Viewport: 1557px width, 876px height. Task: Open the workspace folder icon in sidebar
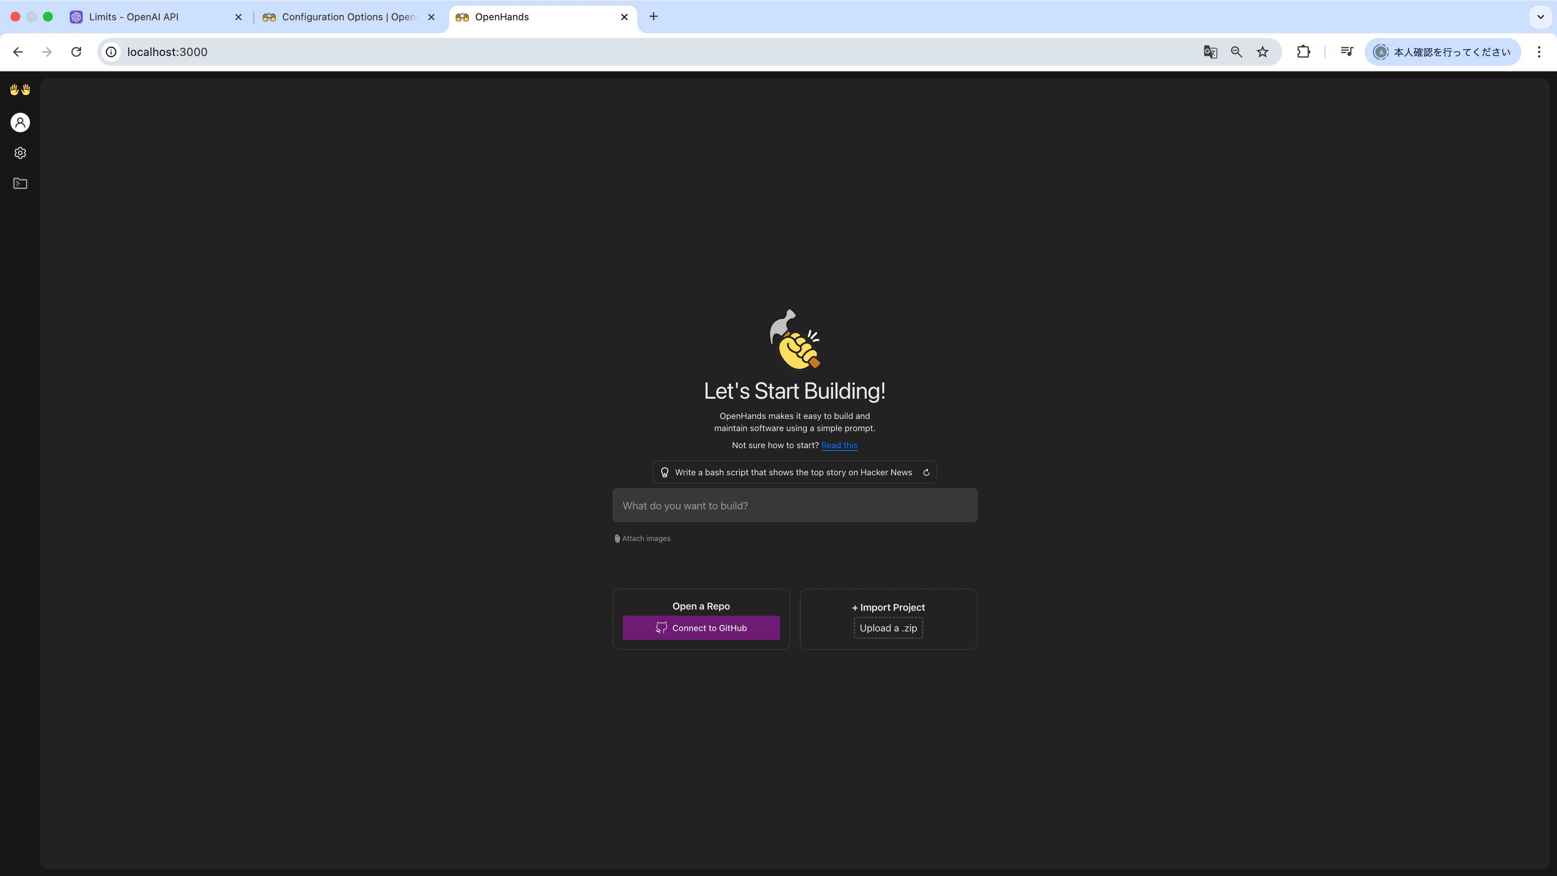click(x=20, y=183)
